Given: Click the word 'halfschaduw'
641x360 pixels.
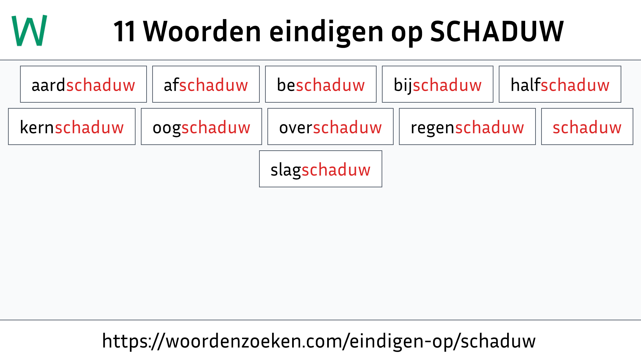Looking at the screenshot, I should pos(560,84).
